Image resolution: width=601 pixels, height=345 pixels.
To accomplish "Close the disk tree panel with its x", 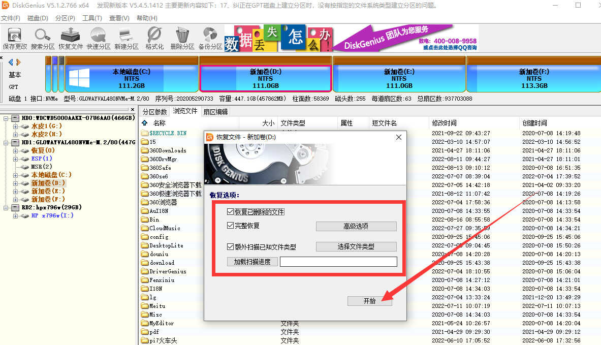I will point(133,110).
